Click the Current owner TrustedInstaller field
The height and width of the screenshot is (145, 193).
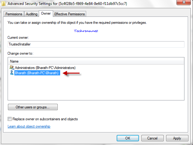pyautogui.click(x=96, y=44)
